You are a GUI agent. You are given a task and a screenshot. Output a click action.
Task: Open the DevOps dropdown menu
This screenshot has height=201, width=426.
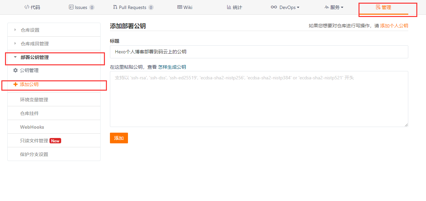(285, 7)
